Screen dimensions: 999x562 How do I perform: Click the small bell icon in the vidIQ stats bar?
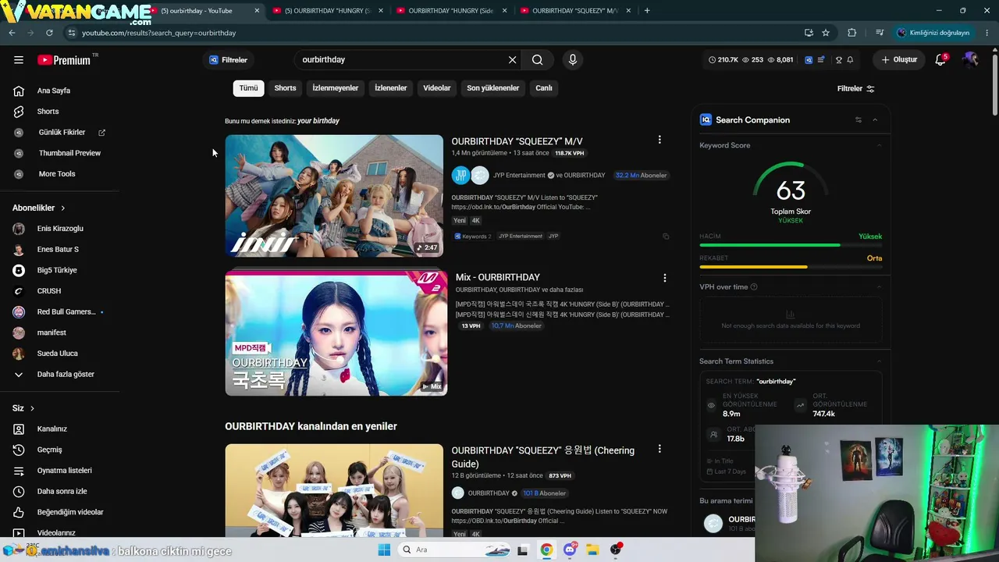(x=850, y=60)
